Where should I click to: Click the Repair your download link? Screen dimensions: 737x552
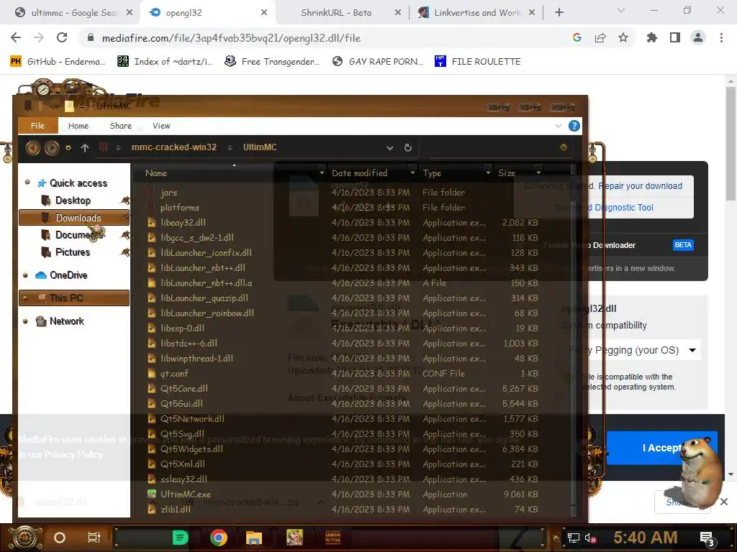pyautogui.click(x=640, y=186)
